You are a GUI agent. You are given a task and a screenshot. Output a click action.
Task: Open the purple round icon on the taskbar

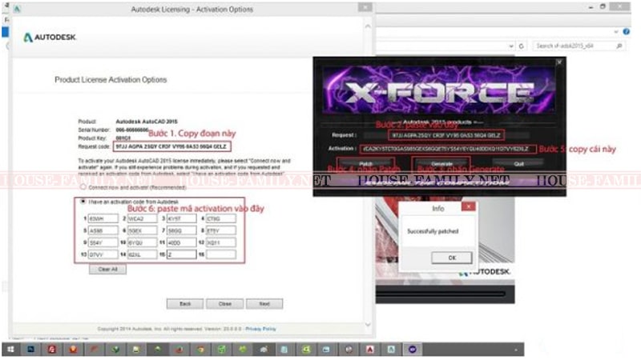(x=413, y=350)
